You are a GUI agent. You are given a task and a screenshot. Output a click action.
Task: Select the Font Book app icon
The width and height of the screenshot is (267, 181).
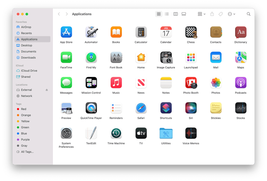[x=116, y=57]
